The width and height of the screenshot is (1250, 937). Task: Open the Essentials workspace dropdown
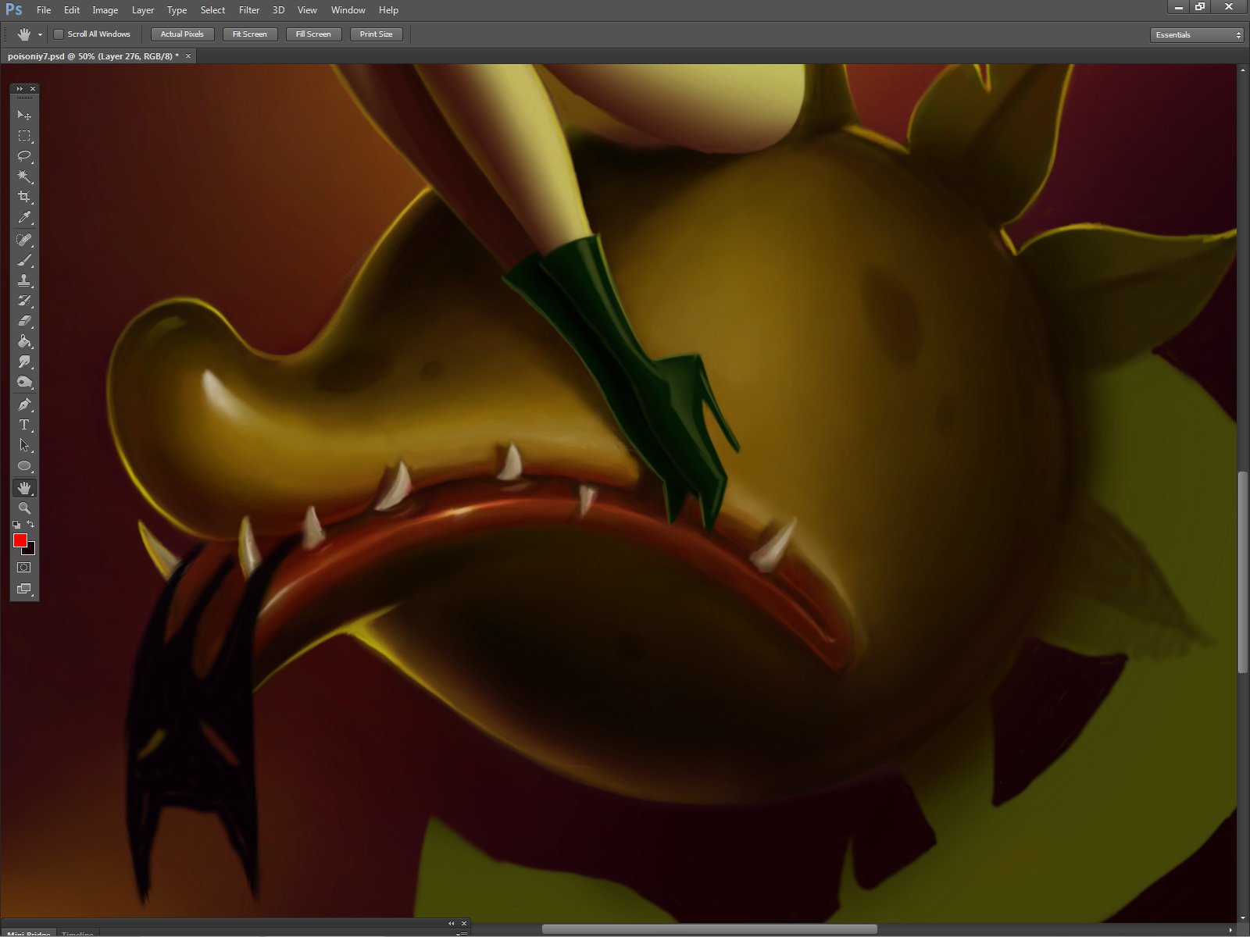[x=1196, y=34]
